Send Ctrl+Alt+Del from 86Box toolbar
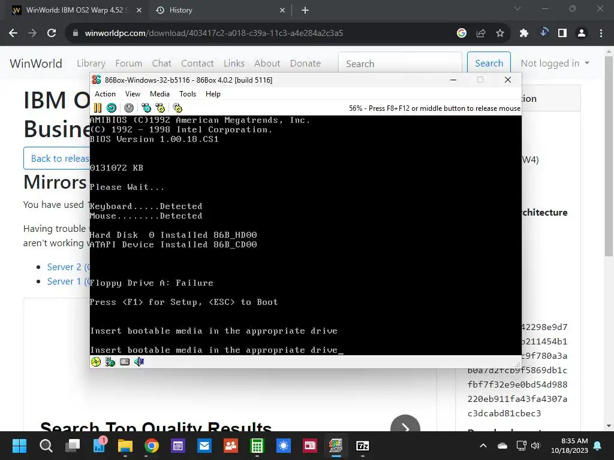This screenshot has width=614, height=460. tap(146, 108)
